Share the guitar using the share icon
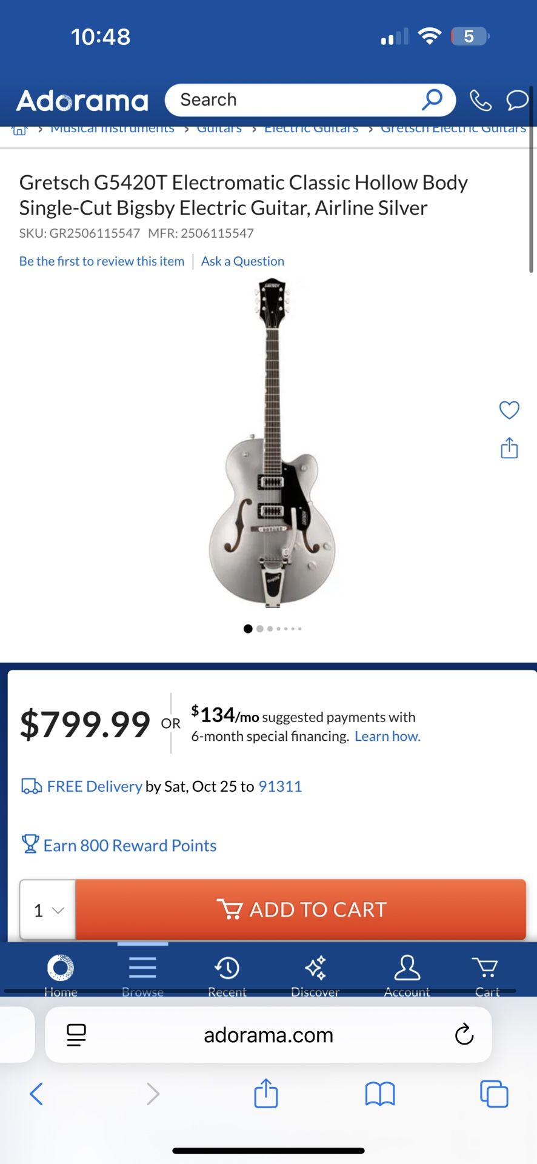This screenshot has width=537, height=1164. [509, 449]
